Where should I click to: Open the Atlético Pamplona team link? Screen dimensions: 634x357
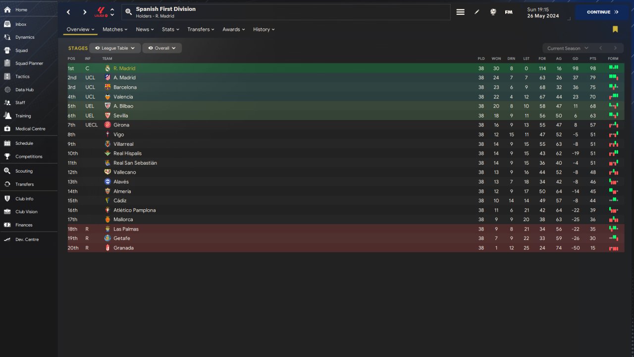point(135,210)
